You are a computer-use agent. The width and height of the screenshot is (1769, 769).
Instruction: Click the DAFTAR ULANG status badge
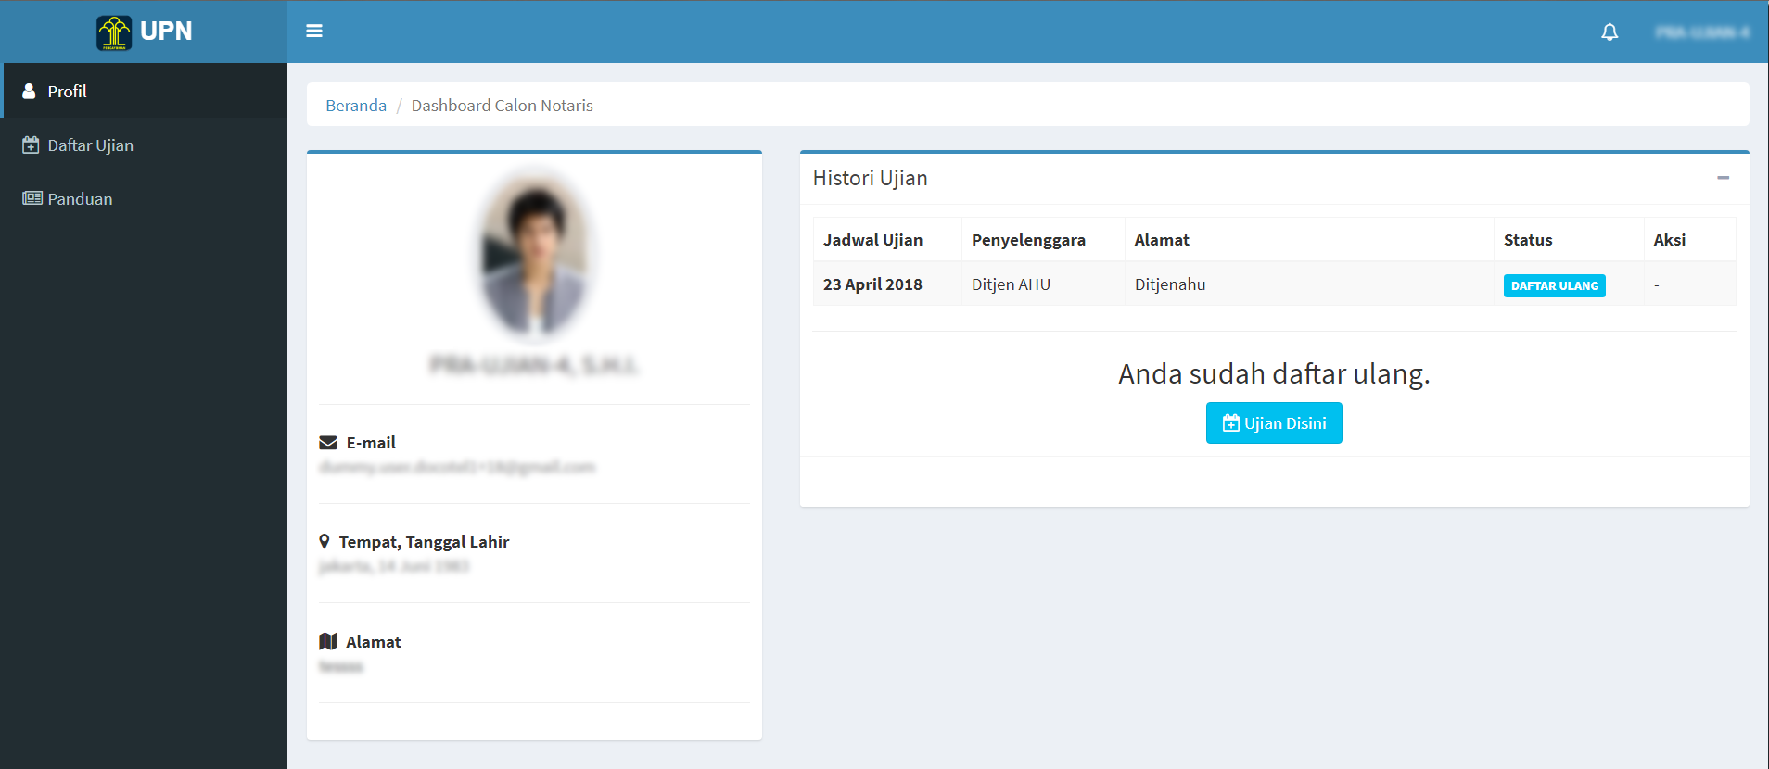1554,286
